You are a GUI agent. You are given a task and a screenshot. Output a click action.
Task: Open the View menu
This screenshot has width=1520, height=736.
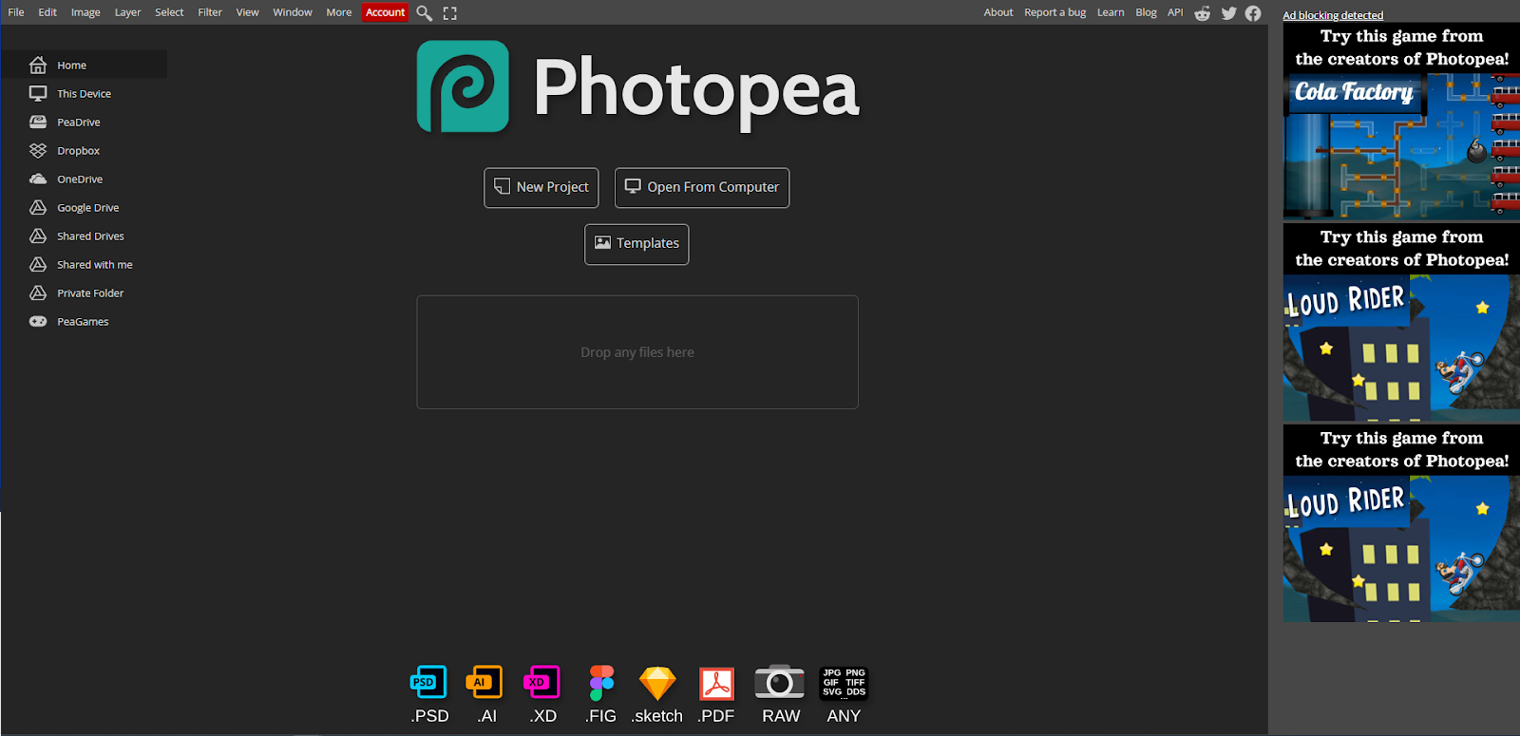247,12
